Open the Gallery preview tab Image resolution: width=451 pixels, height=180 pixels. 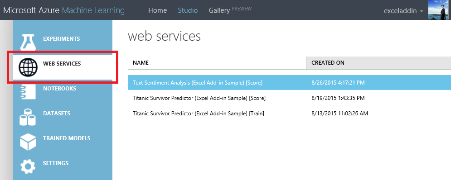230,10
